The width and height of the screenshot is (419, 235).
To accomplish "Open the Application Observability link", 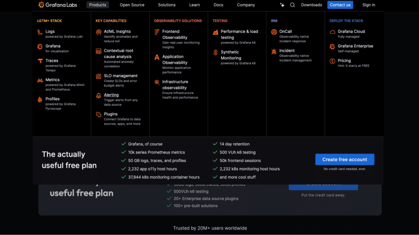I will [x=175, y=60].
